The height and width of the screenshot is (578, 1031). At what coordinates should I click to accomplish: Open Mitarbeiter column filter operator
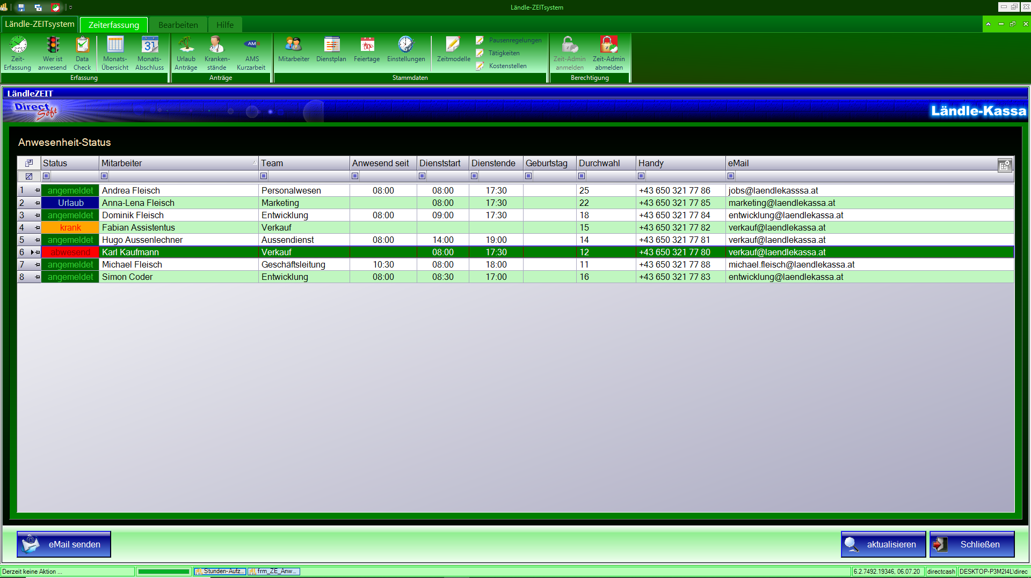click(104, 176)
